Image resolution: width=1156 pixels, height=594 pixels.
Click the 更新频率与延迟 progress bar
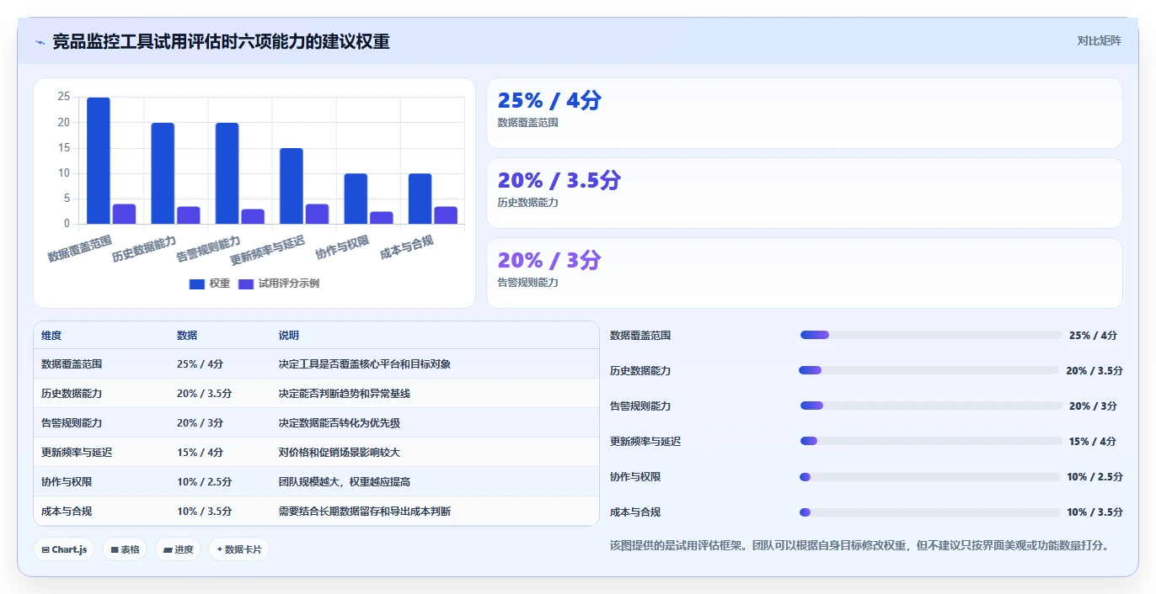[931, 441]
